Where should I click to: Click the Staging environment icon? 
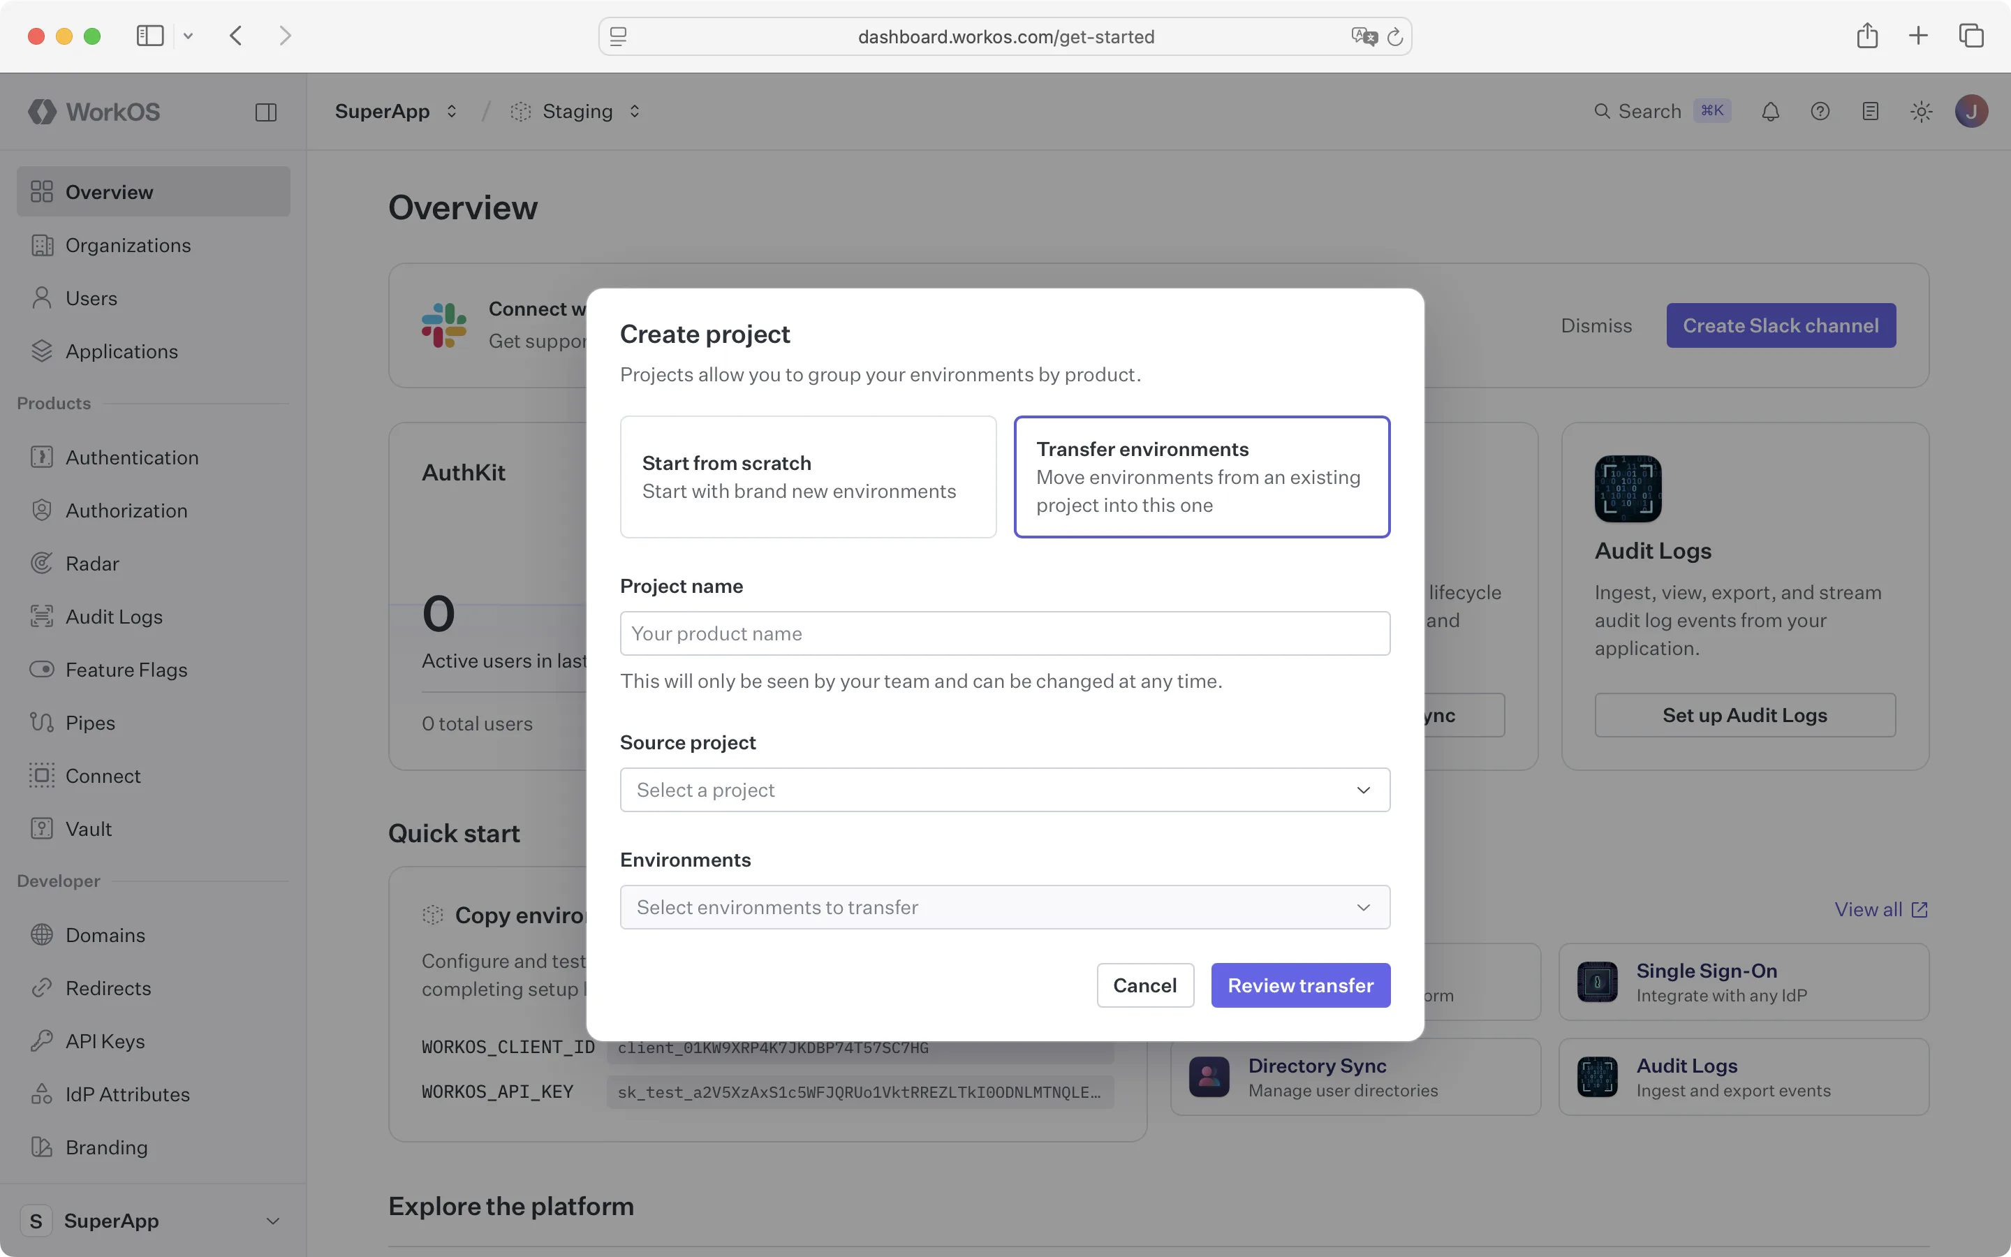tap(521, 112)
